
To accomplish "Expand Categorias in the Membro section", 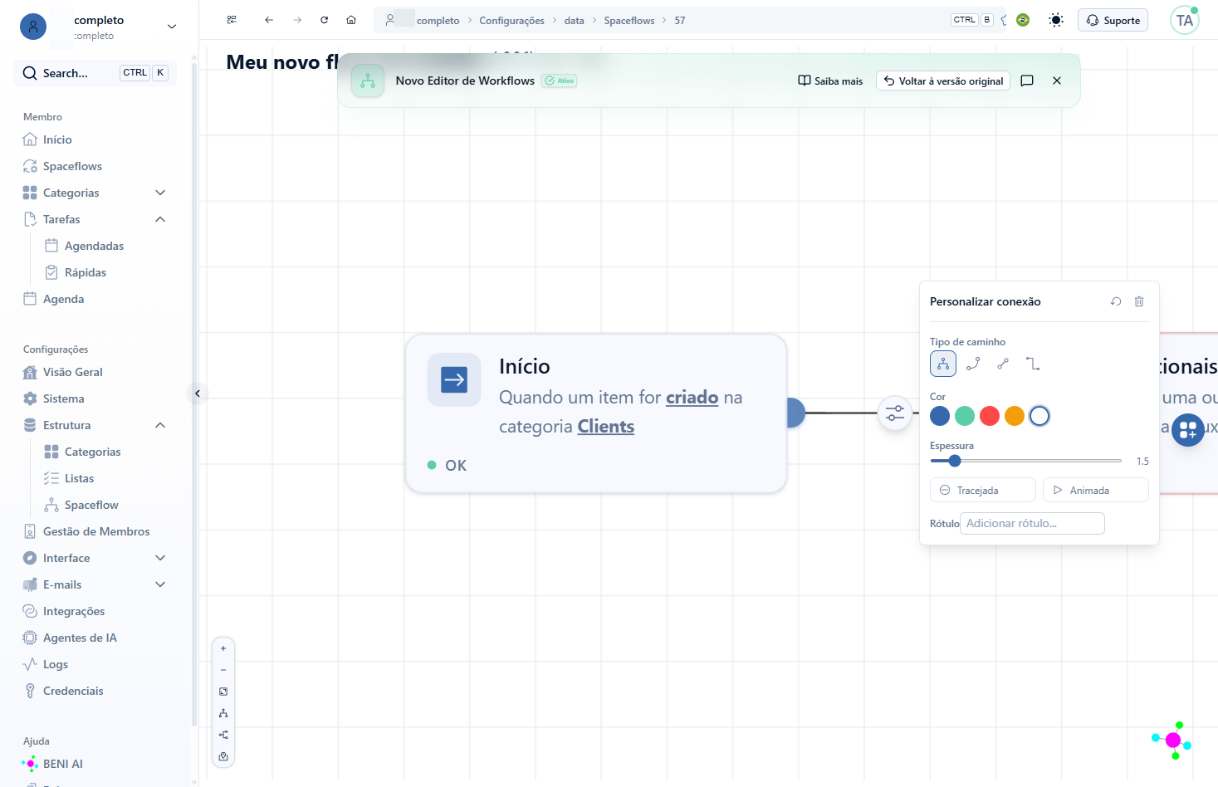I will click(160, 193).
